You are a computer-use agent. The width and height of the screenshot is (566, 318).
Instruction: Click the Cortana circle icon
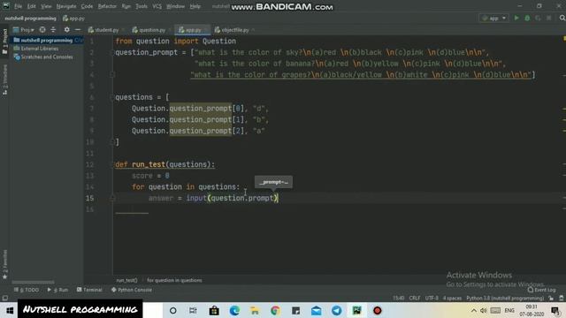click(x=173, y=310)
